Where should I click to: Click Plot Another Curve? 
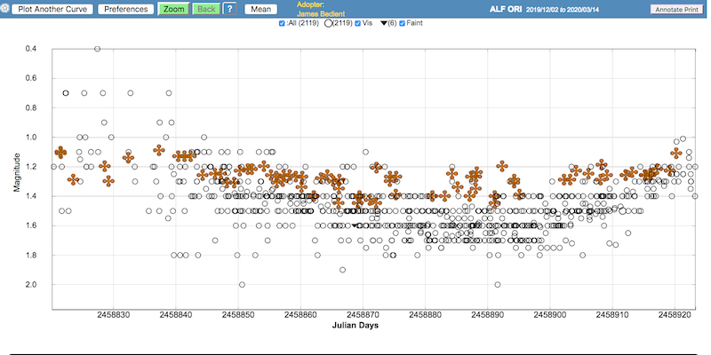click(51, 9)
